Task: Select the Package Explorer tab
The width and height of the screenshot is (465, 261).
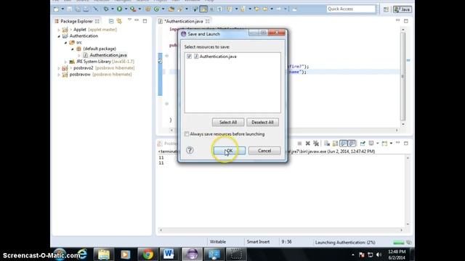Action: pos(76,21)
